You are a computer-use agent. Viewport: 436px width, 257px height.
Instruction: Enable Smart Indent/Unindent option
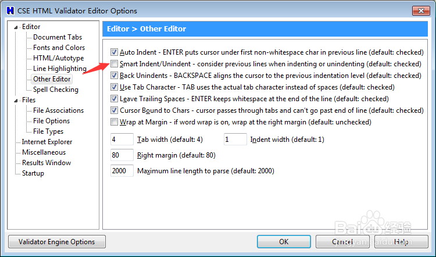click(115, 64)
